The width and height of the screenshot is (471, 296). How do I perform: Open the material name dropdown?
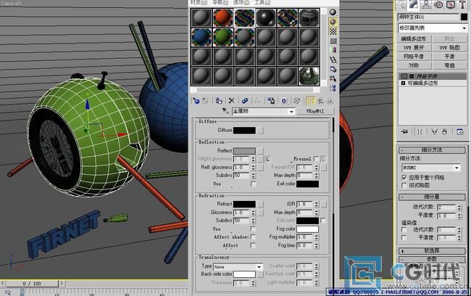click(x=291, y=112)
